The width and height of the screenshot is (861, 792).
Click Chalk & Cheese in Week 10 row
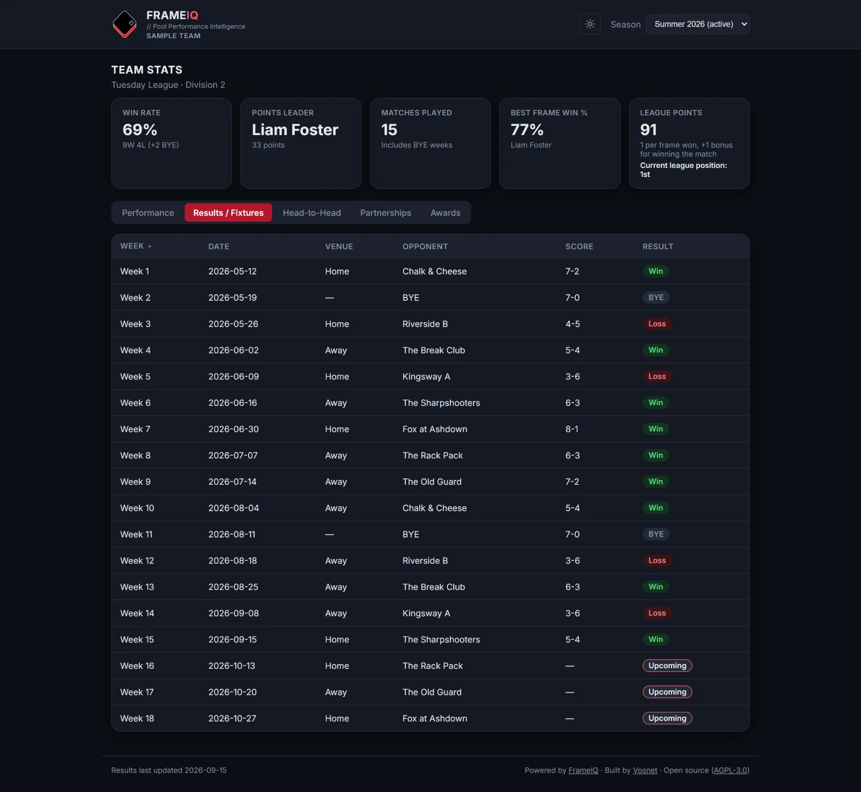tap(435, 508)
